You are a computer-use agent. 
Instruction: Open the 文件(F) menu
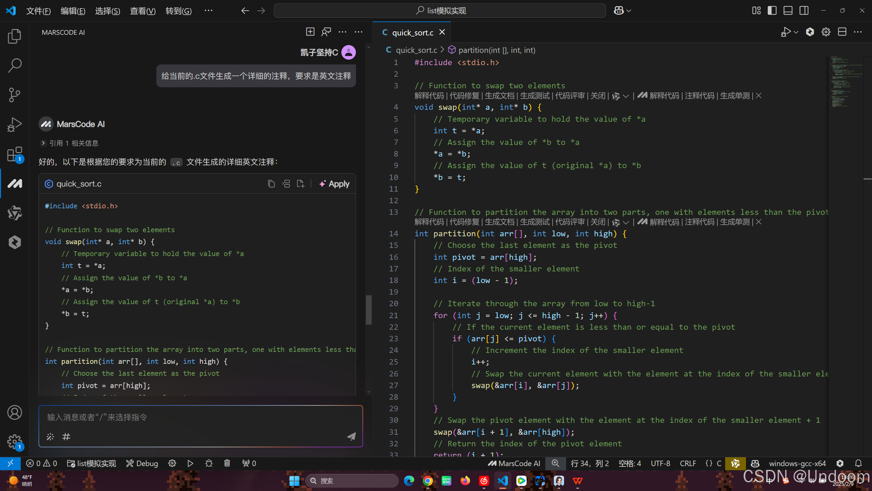(38, 11)
